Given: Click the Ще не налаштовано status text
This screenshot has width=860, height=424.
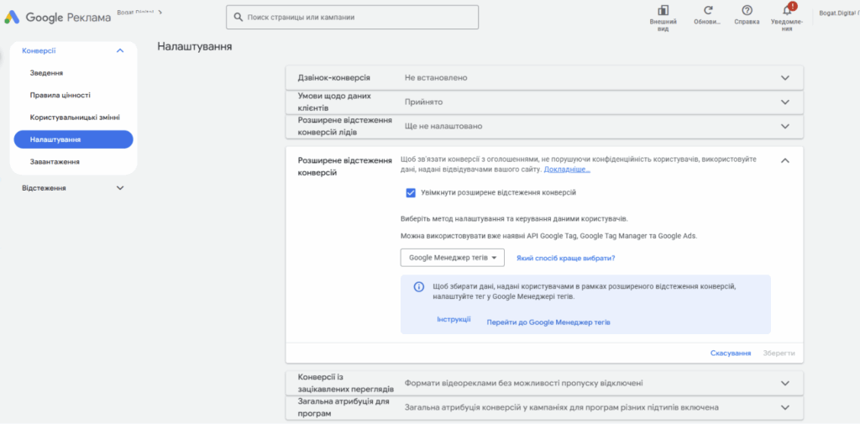Looking at the screenshot, I should click(x=443, y=126).
